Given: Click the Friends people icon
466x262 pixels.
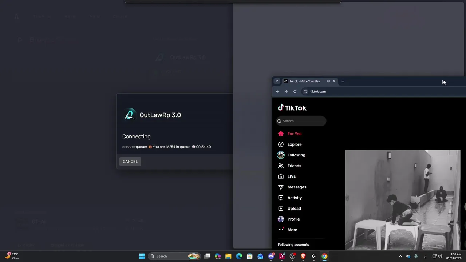Looking at the screenshot, I should (281, 166).
